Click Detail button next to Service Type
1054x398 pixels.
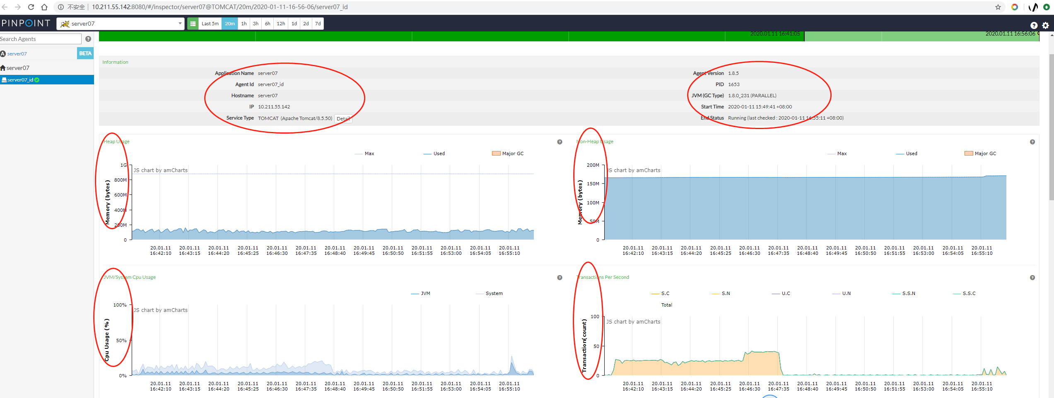pos(343,119)
